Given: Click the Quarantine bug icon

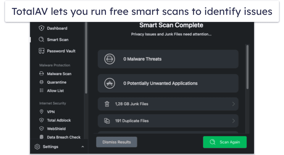Looking at the screenshot, I should [x=41, y=82].
